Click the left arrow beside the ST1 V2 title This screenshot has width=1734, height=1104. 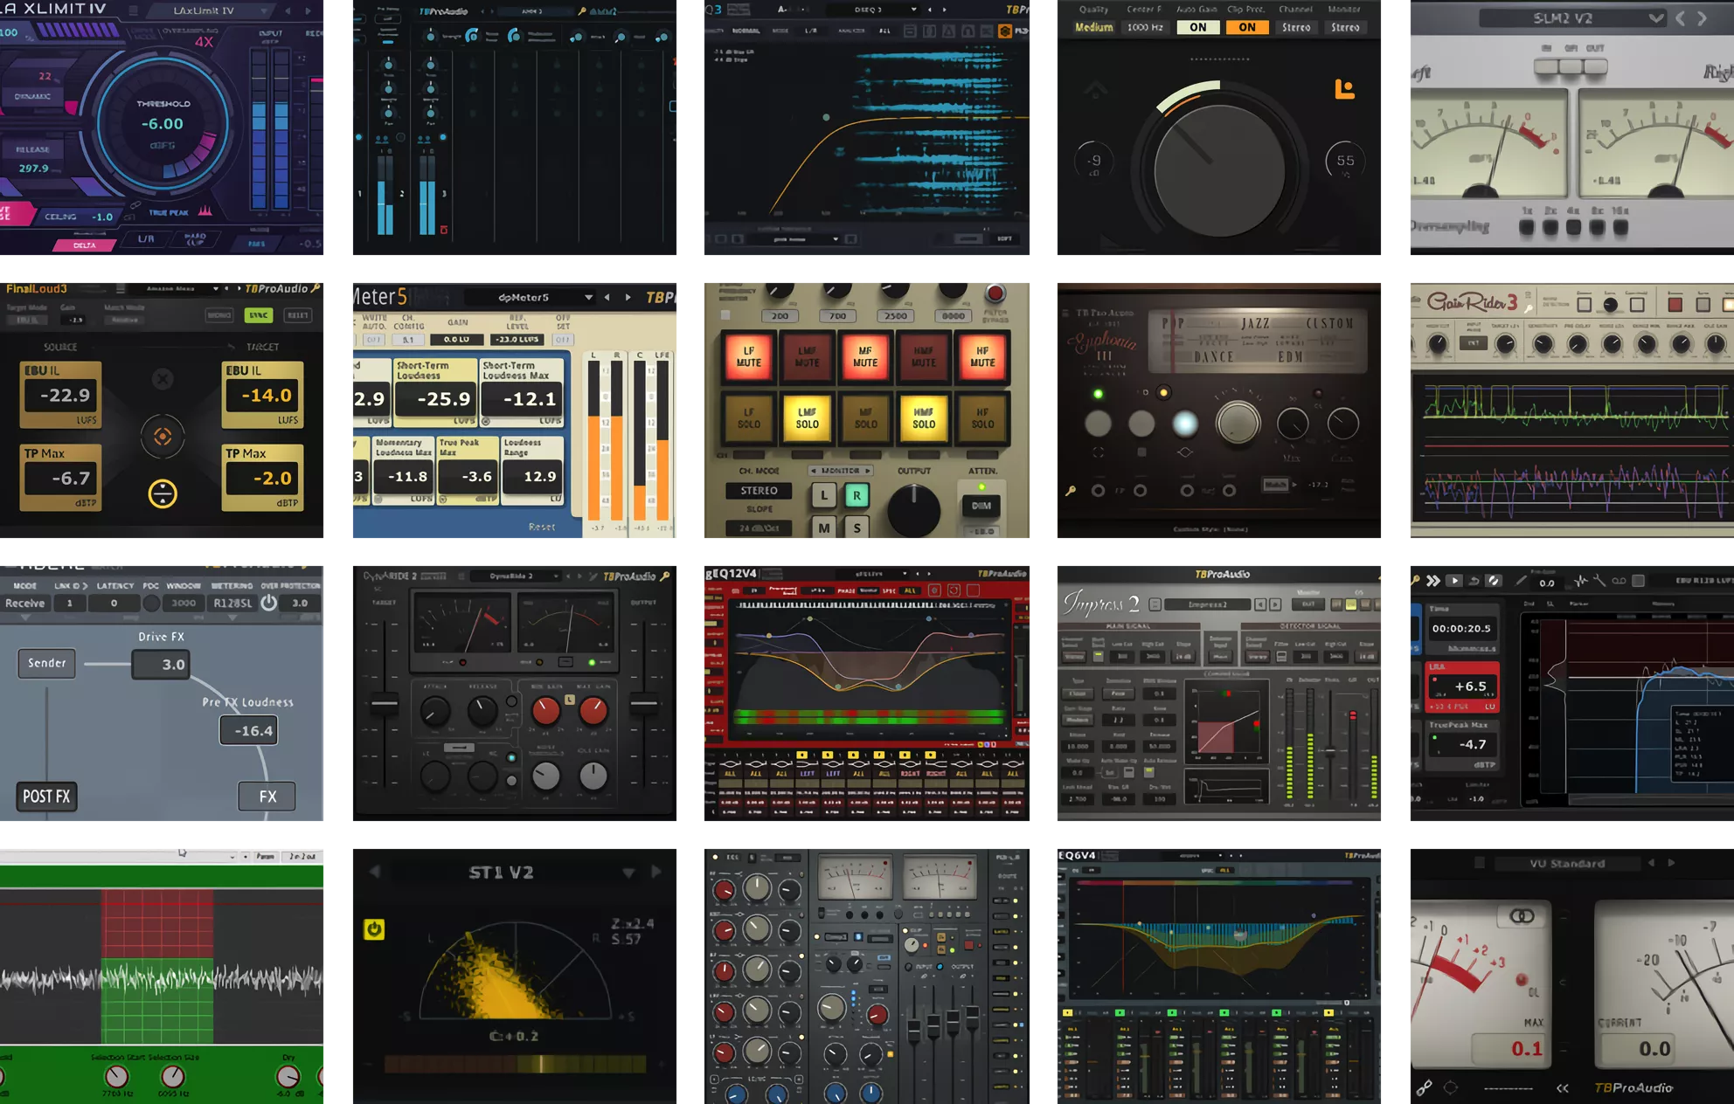click(375, 872)
